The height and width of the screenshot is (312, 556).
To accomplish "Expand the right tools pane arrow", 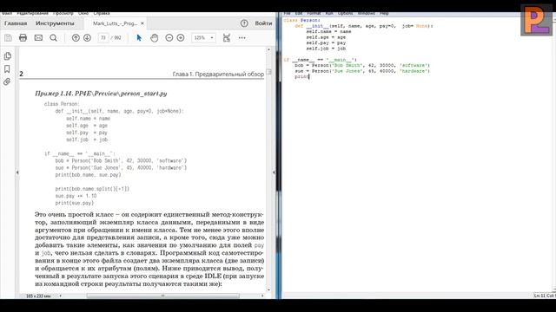I will [x=274, y=172].
